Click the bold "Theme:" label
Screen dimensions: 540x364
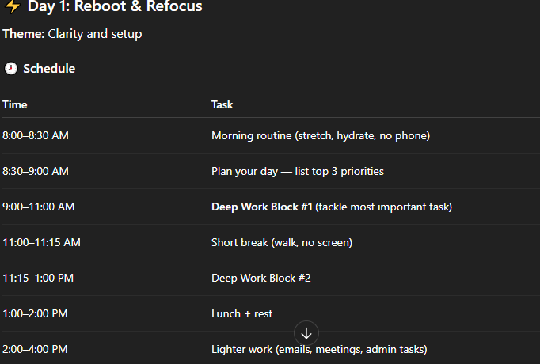tap(23, 34)
